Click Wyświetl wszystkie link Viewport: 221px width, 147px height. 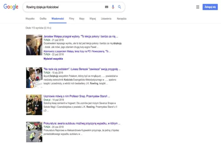click(x=53, y=59)
